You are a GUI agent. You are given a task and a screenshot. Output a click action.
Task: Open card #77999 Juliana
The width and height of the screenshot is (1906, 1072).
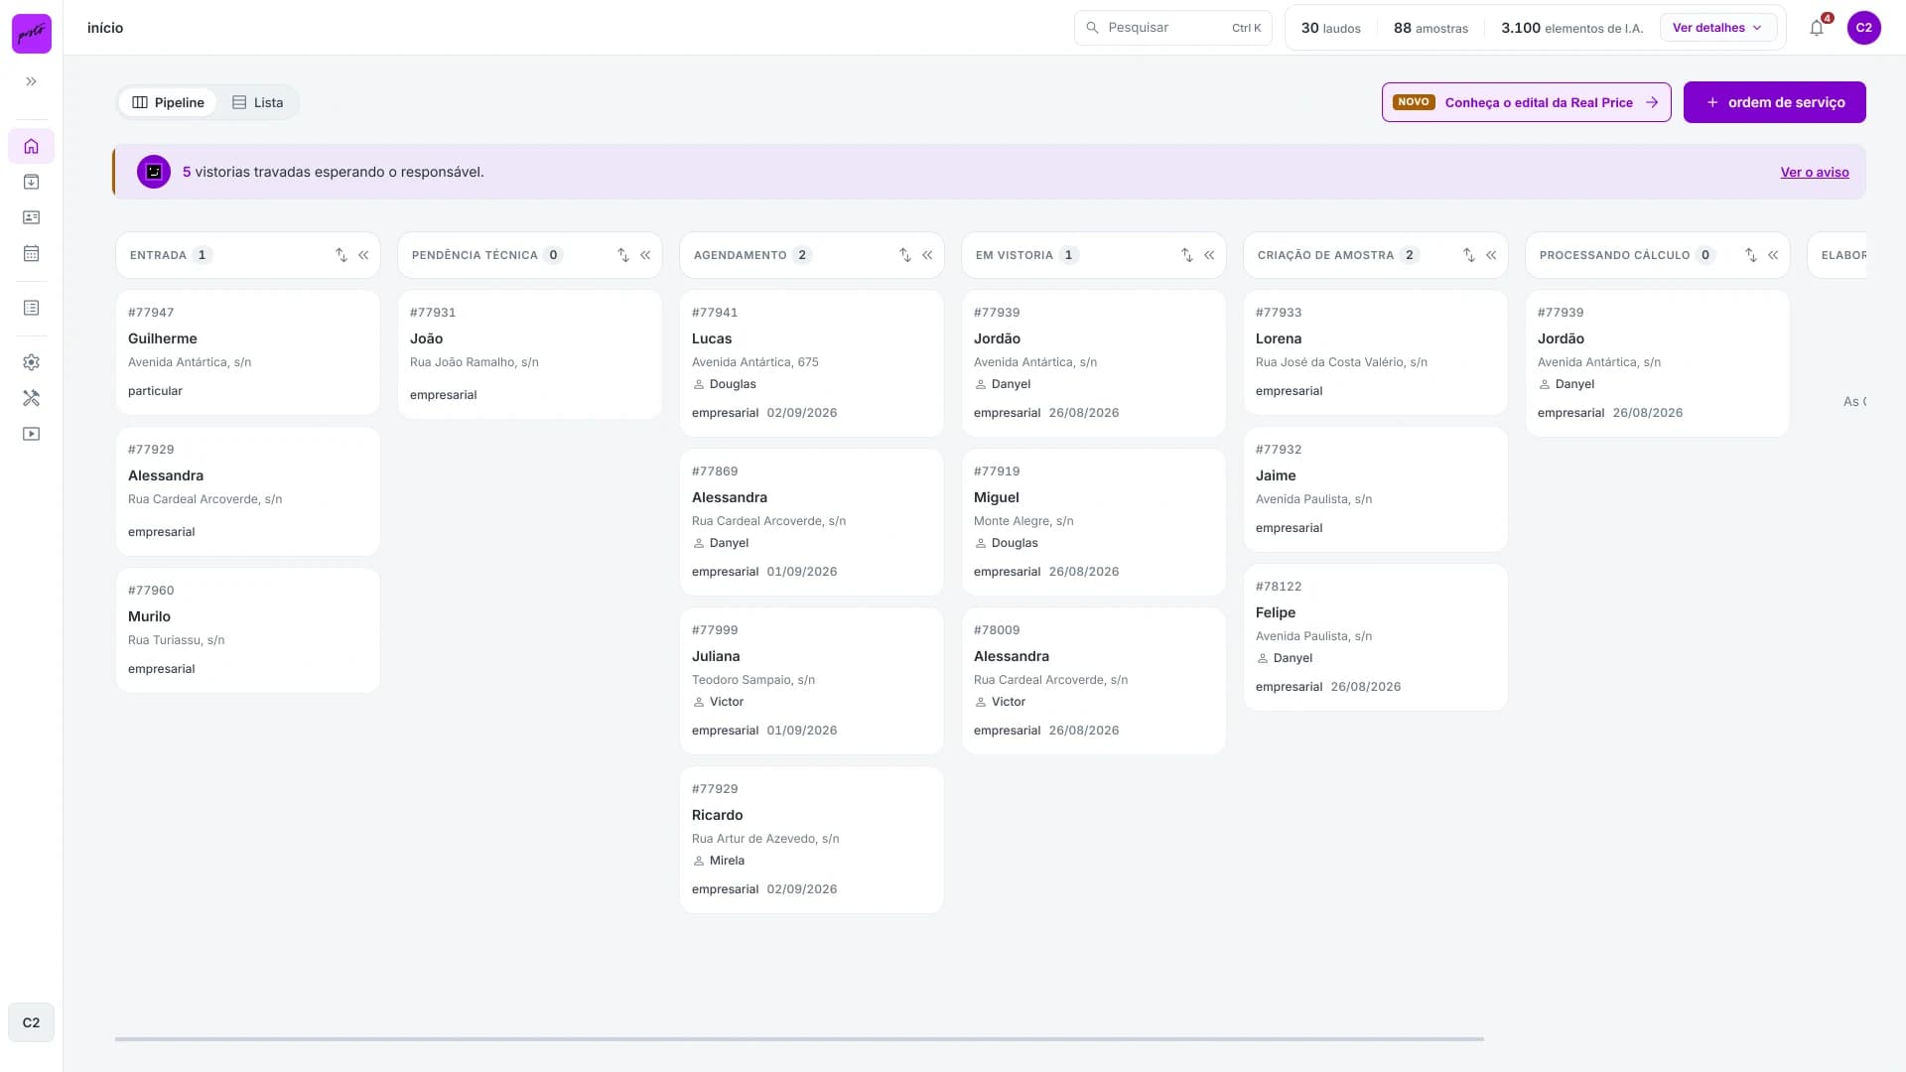(811, 681)
